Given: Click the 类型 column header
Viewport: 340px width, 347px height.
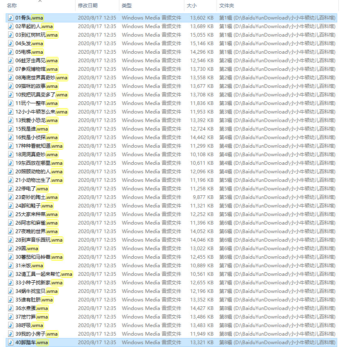Looking at the screenshot, I should point(127,6).
